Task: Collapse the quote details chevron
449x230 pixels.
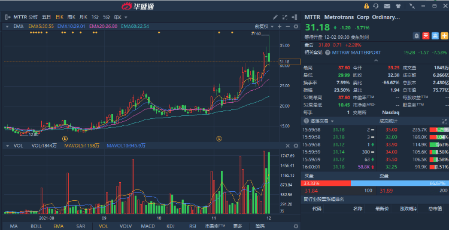Action: click(x=376, y=60)
